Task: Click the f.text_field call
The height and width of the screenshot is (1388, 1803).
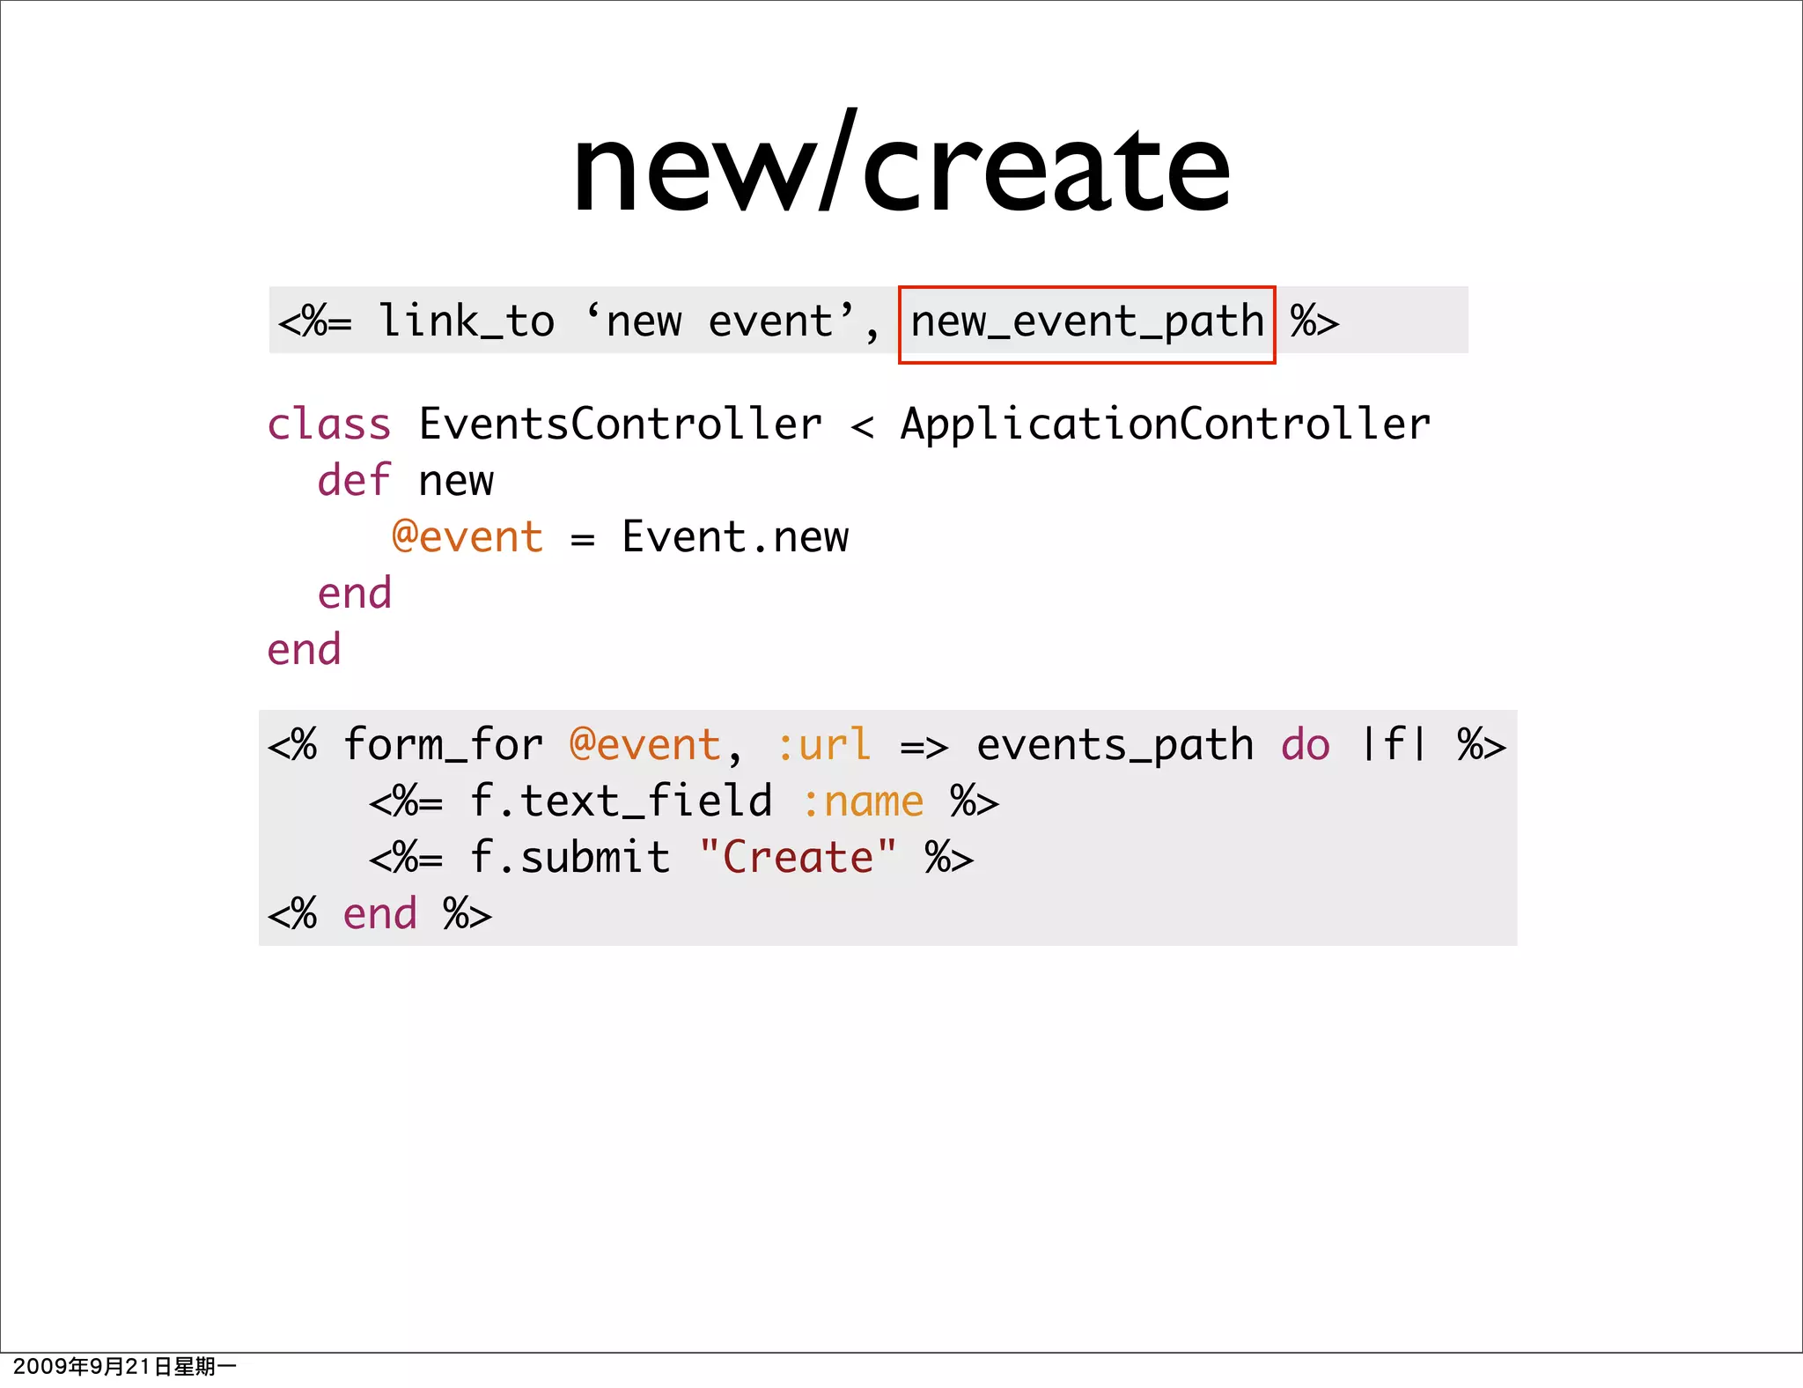Action: tap(621, 801)
